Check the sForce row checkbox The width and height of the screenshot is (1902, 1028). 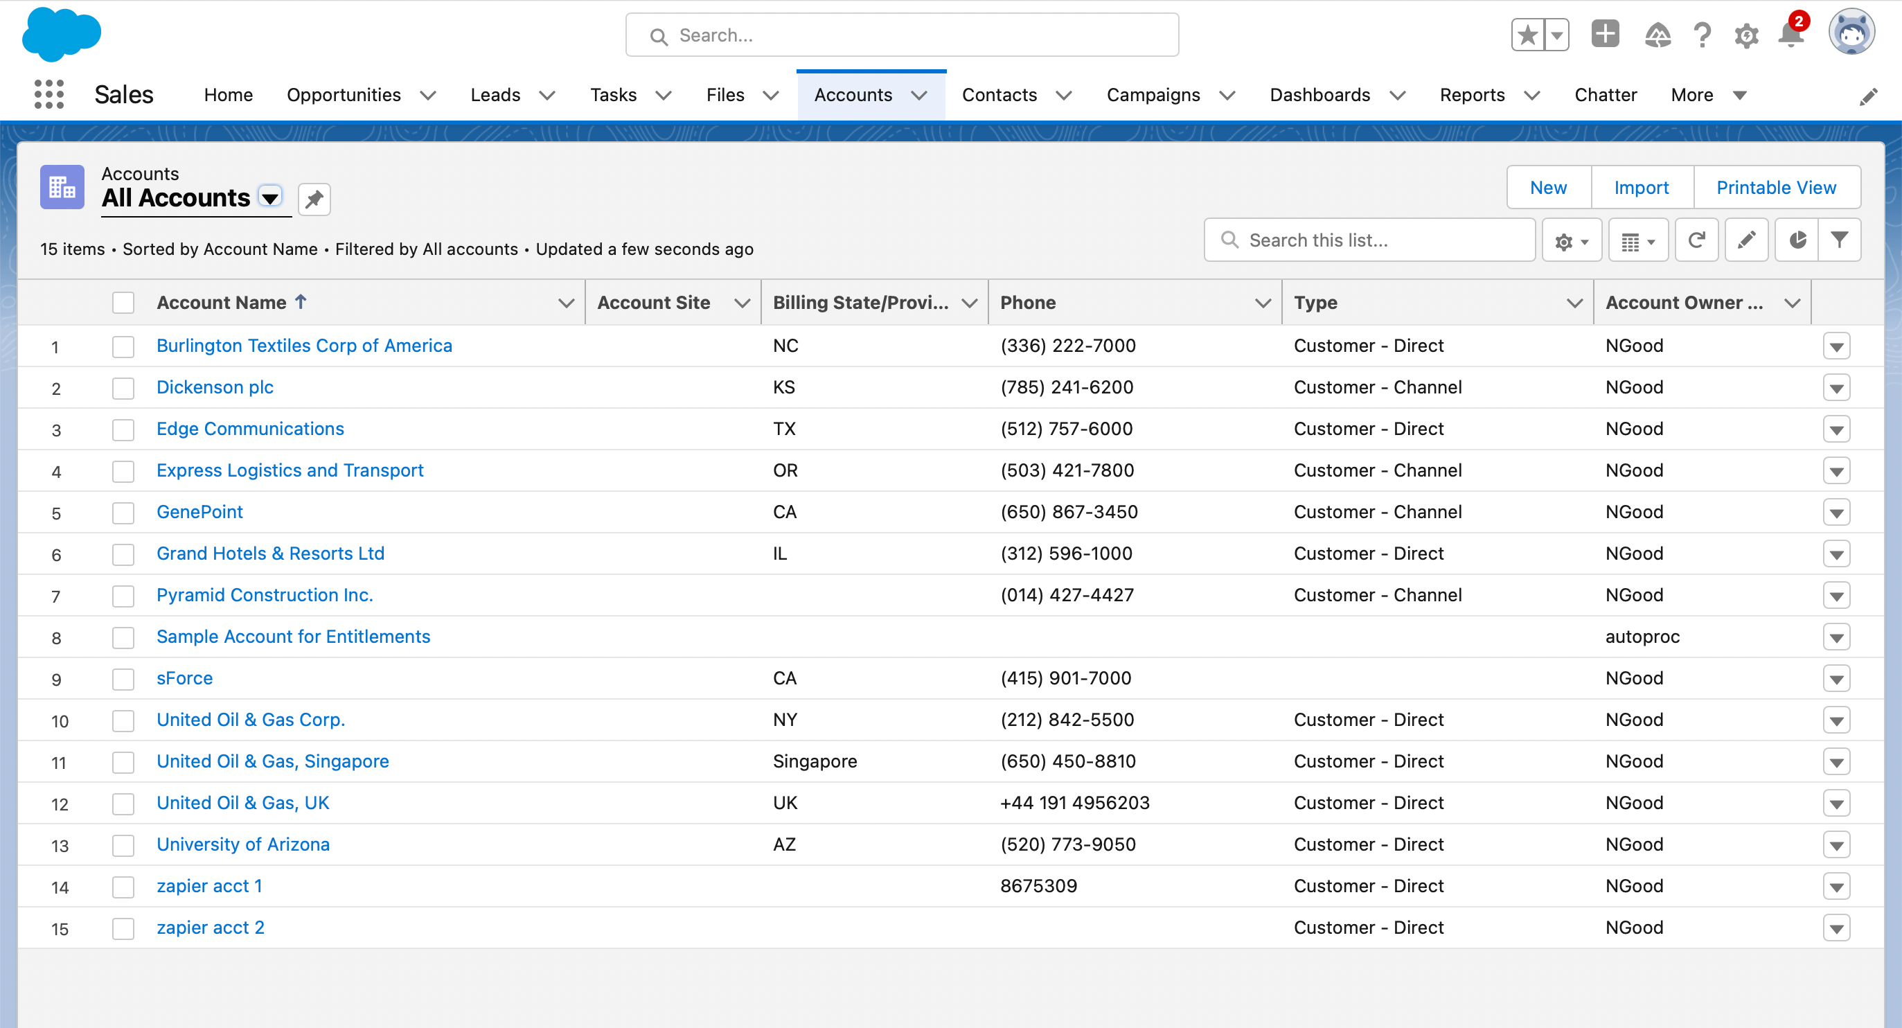click(123, 679)
